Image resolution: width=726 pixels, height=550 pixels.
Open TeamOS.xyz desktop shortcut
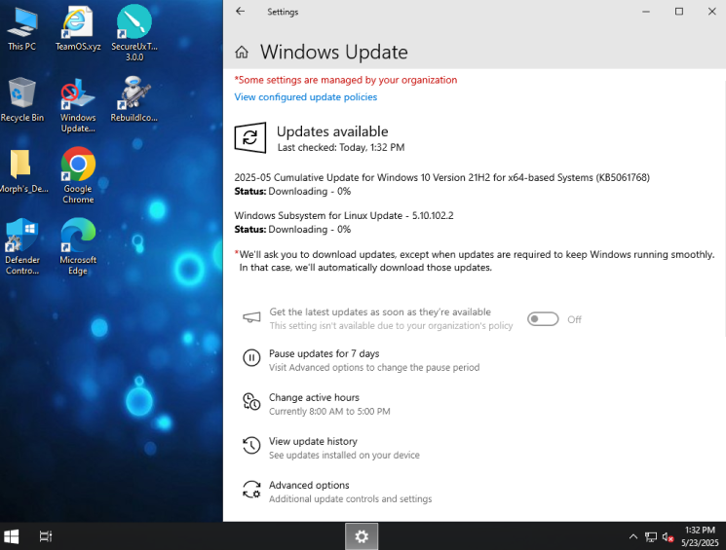tap(78, 28)
